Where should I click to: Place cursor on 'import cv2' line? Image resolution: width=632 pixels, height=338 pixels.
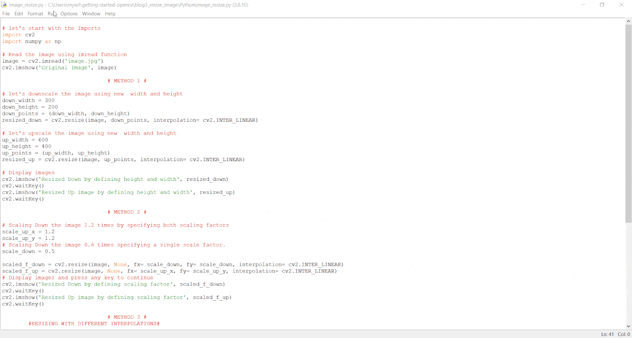(x=19, y=35)
